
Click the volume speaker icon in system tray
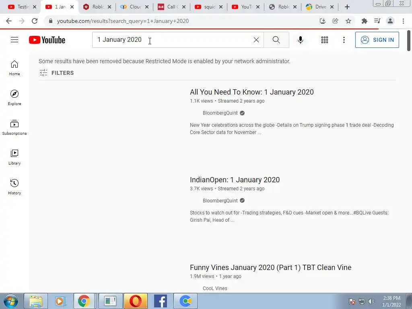pos(371,301)
